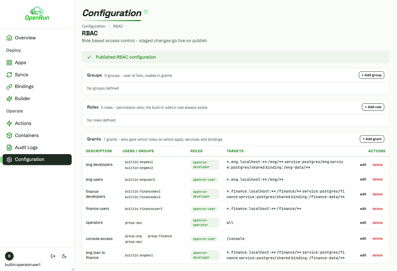Click the Add grant button
397x271 pixels.
[x=372, y=139]
